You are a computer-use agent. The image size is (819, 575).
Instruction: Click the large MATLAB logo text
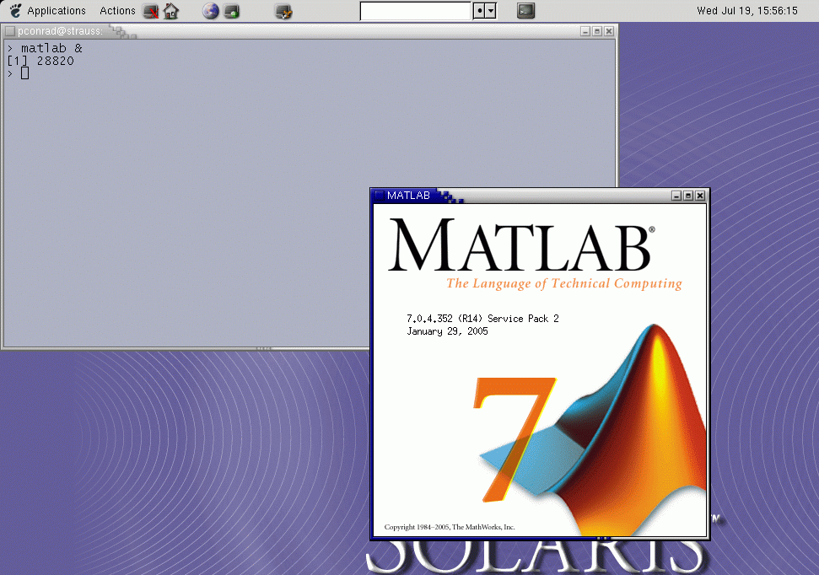pyautogui.click(x=520, y=245)
